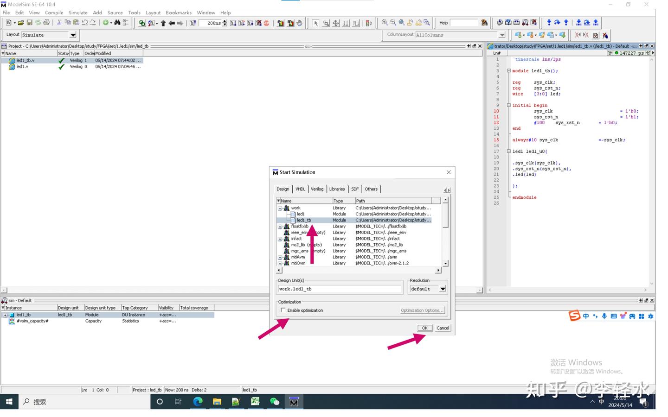This screenshot has width=668, height=417.
Task: Open File Explorer from the taskbar
Action: click(217, 402)
